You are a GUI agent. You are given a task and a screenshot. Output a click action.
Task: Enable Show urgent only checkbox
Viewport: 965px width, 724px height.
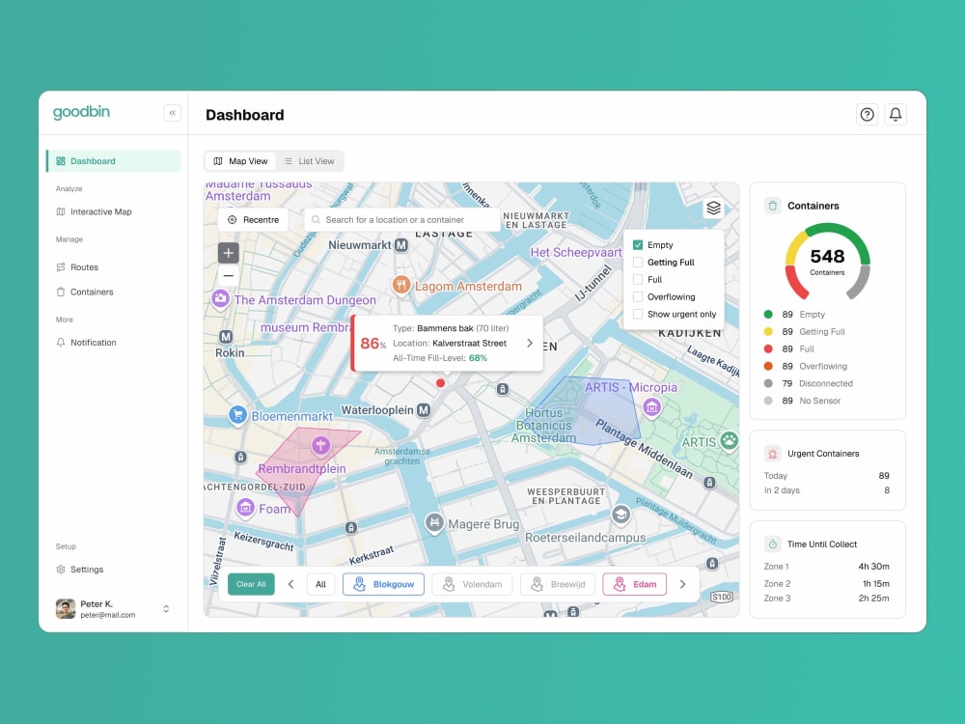click(x=638, y=314)
